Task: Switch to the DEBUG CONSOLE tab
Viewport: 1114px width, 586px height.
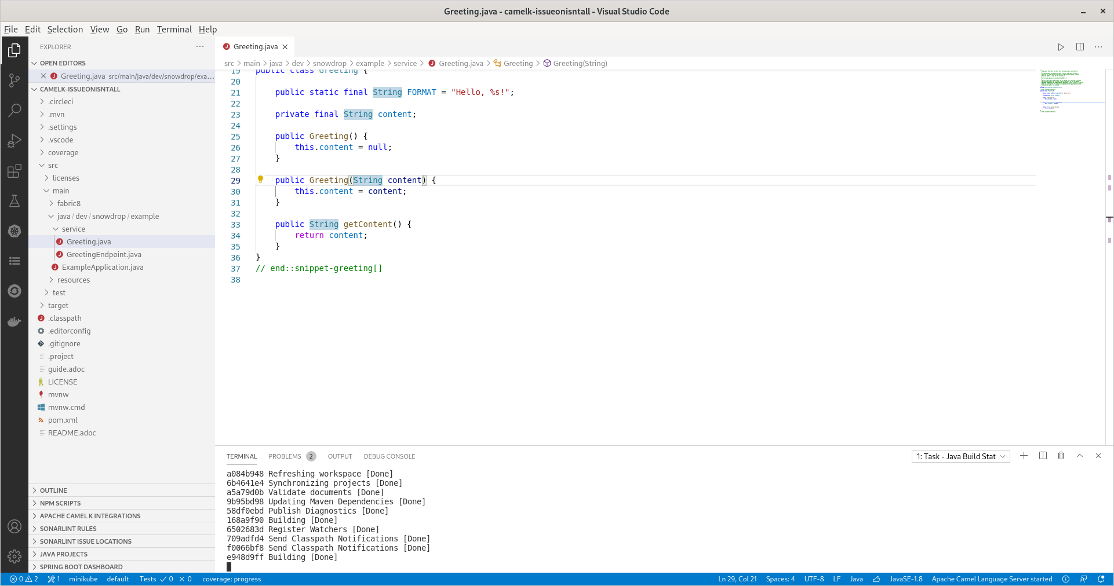Action: [389, 456]
